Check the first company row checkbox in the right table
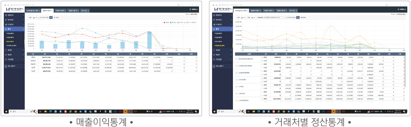Screen dimensions: 411x127 pyautogui.click(x=236, y=59)
